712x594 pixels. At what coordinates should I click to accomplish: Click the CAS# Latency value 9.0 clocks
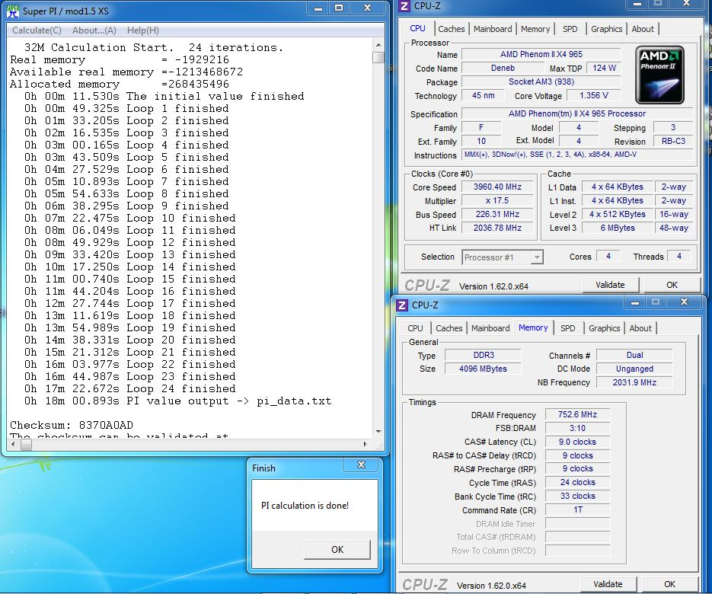pyautogui.click(x=577, y=442)
